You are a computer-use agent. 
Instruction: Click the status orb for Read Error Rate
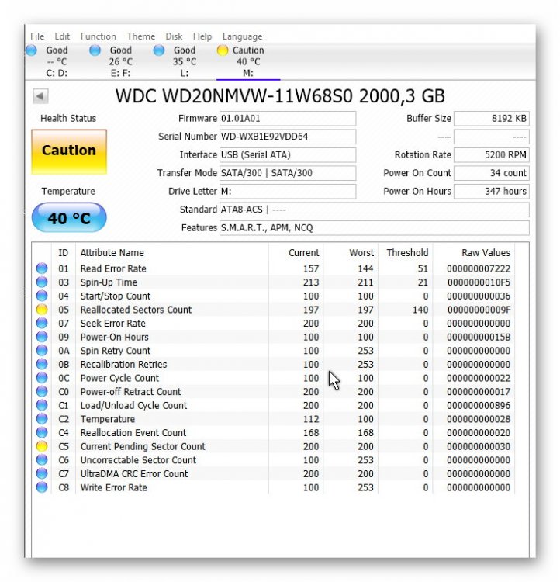coord(42,268)
